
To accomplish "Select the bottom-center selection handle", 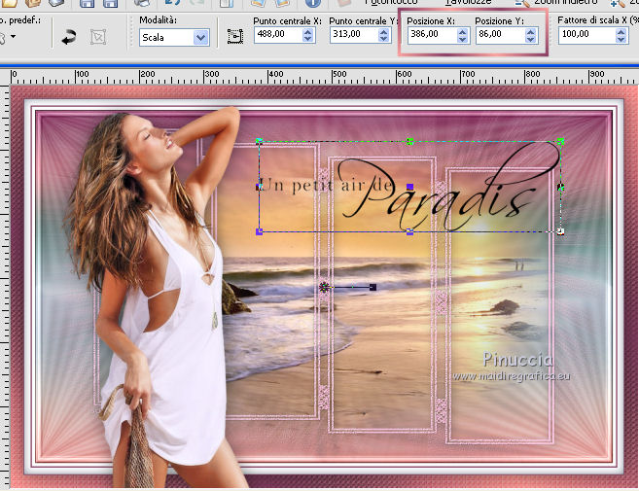I will pos(410,231).
